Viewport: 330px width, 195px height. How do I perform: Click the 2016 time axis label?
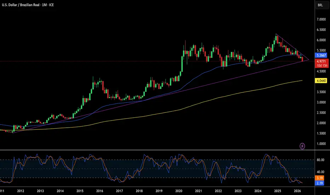click(99, 191)
